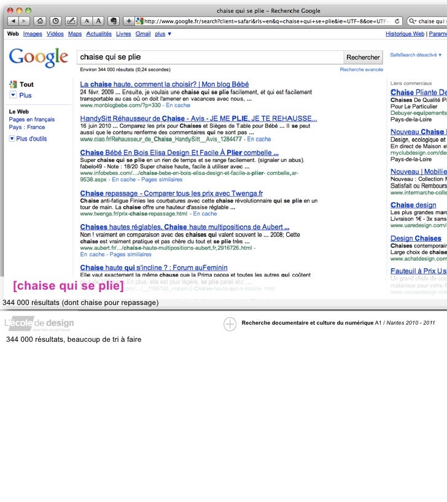Open Pages similaires for aubert.fr result
This screenshot has height=502, width=447.
click(130, 255)
